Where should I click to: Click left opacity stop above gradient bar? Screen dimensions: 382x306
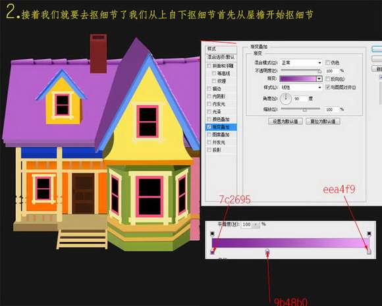[x=213, y=234]
